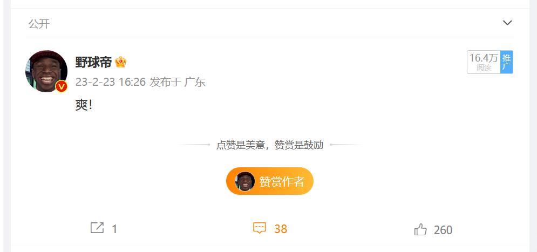The image size is (537, 252).
Task: Click the blue 推广 promote button
Action: pyautogui.click(x=507, y=62)
